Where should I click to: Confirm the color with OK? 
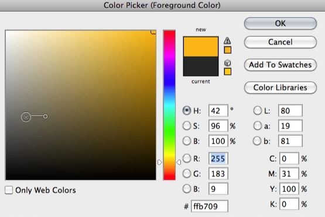[280, 23]
